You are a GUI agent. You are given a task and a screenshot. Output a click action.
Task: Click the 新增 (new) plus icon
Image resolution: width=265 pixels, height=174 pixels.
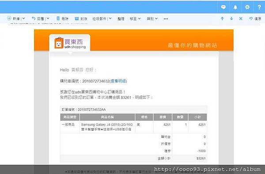9,18
